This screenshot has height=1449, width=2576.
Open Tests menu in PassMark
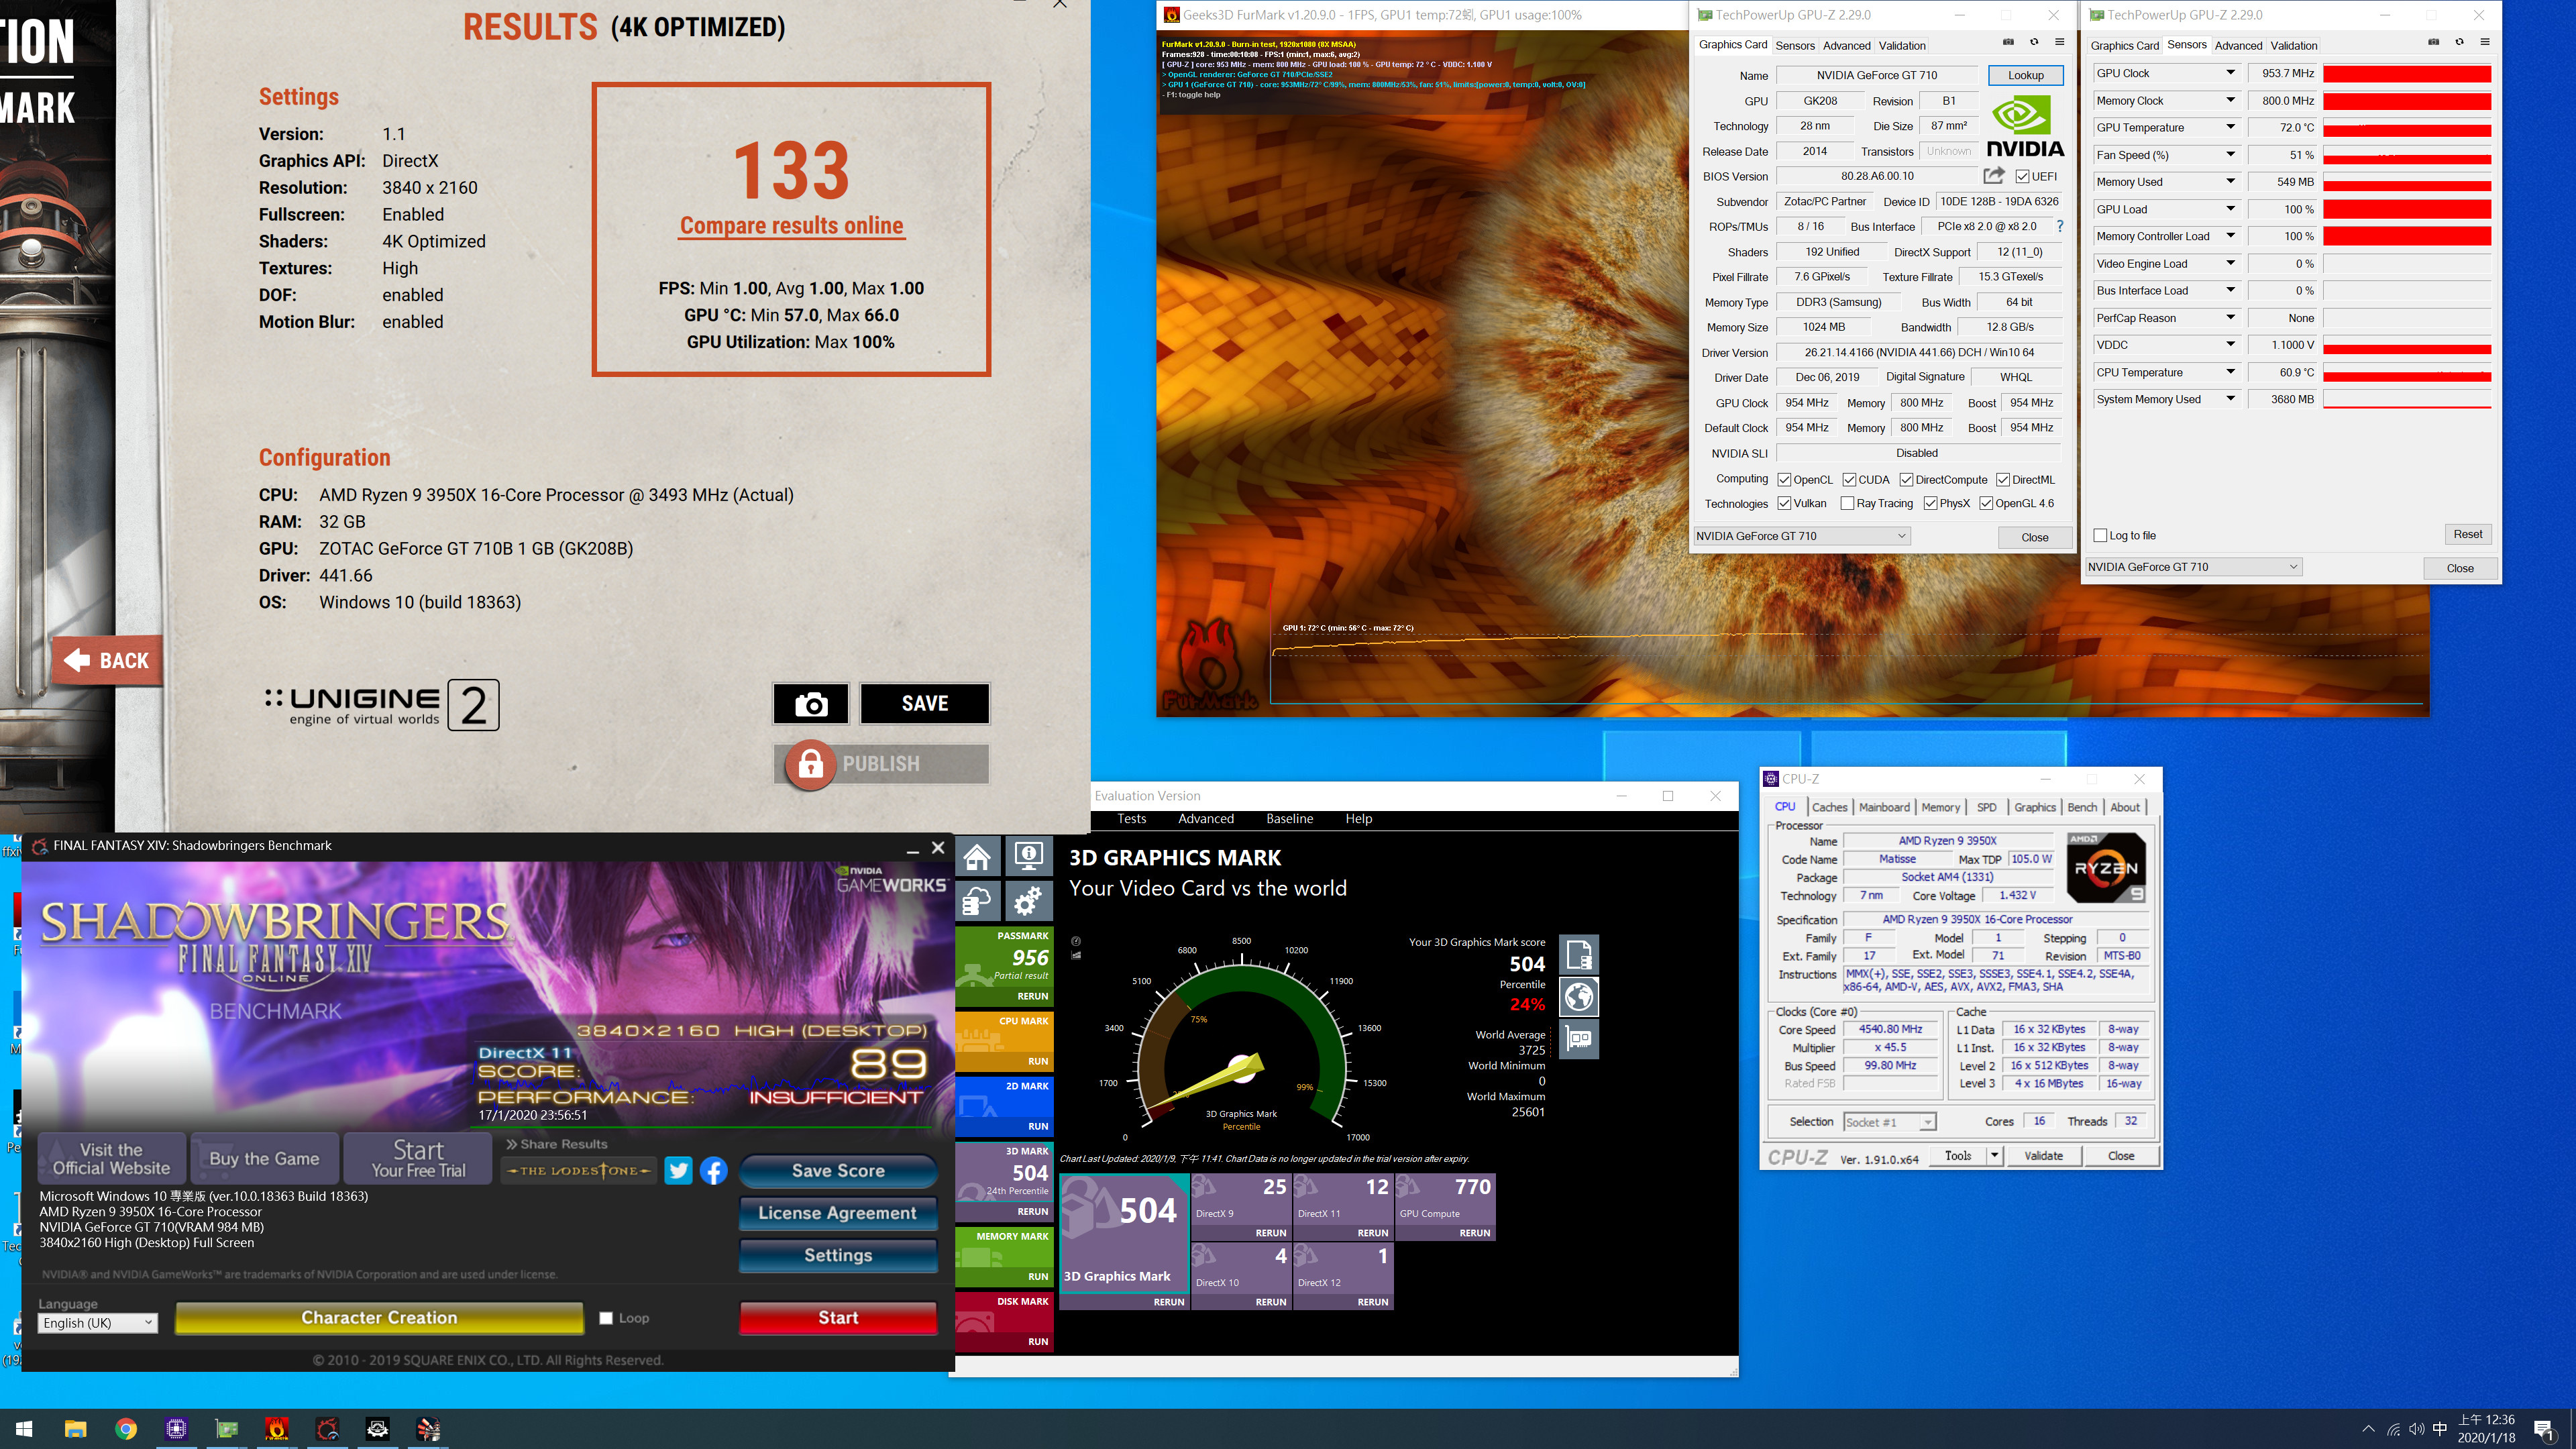tap(1131, 819)
